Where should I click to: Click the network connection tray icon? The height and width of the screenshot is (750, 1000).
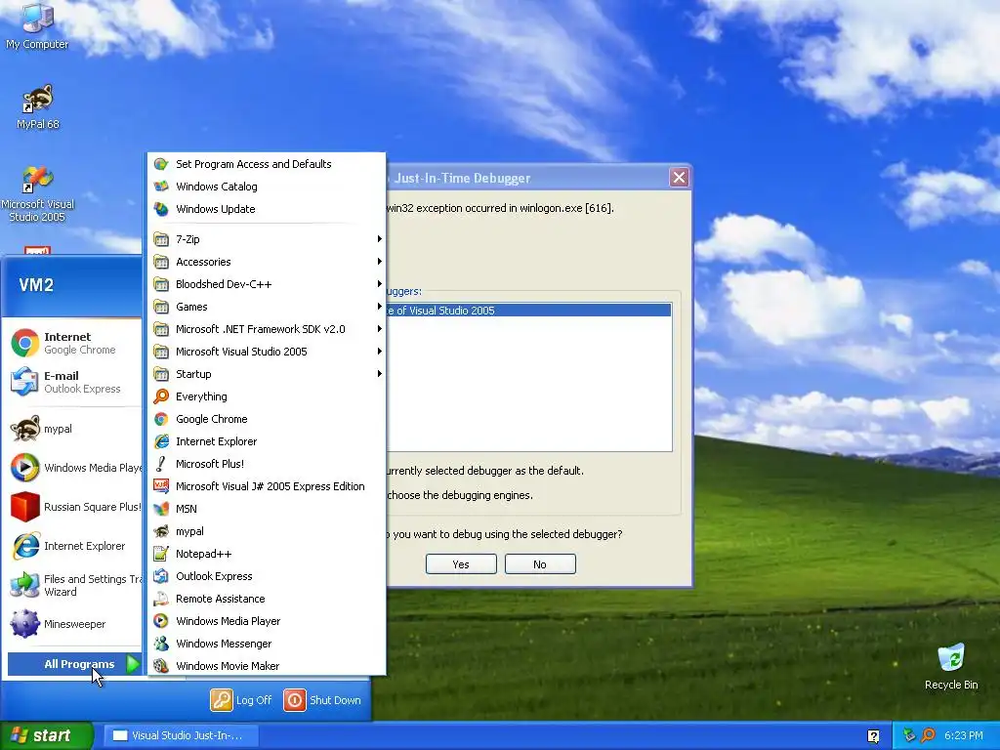pos(909,735)
